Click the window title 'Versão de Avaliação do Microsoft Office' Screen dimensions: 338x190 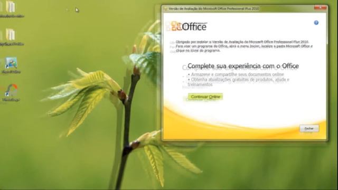pyautogui.click(x=213, y=8)
